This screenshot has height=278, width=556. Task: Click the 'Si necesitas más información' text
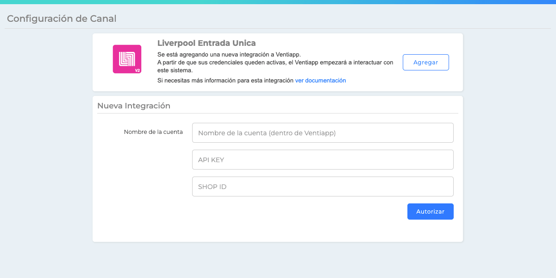tap(225, 80)
